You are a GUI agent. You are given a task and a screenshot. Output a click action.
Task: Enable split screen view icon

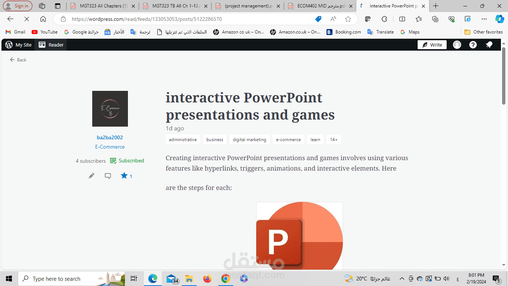[x=402, y=19]
